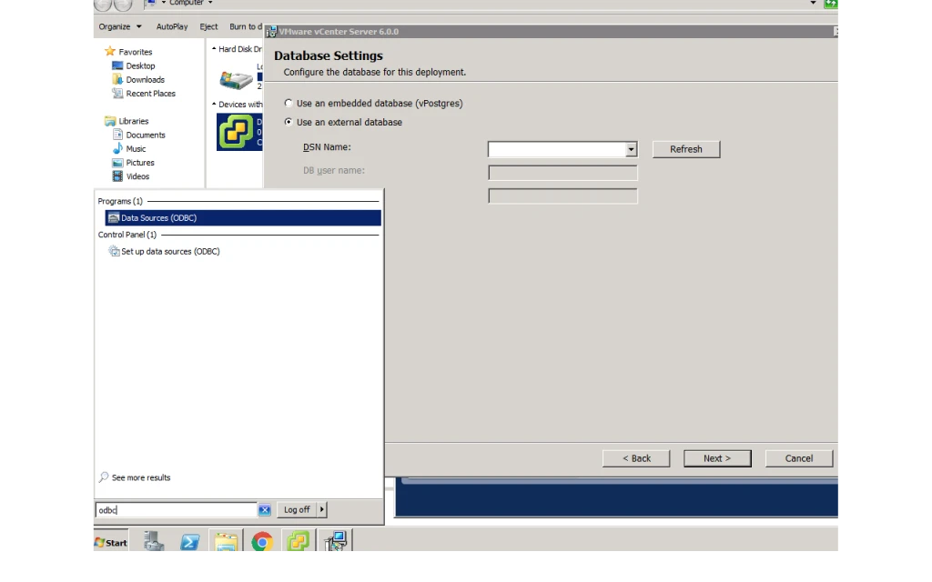932x582 pixels.
Task: Click the Documents library icon
Action: pyautogui.click(x=117, y=135)
